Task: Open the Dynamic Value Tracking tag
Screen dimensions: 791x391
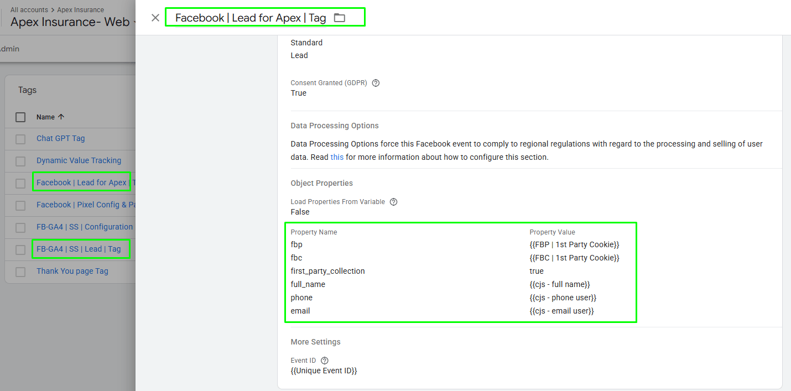Action: [79, 160]
